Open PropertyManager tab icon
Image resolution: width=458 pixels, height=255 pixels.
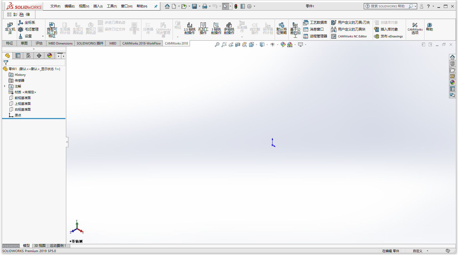(18, 56)
